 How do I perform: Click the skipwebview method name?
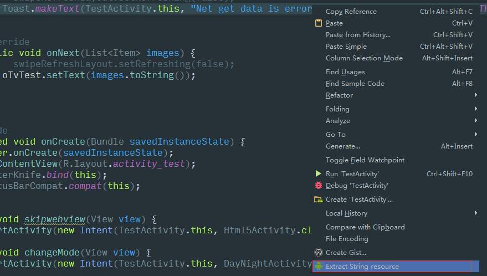pyautogui.click(x=55, y=219)
